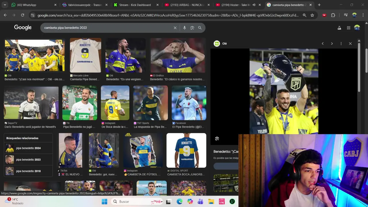368x207 pixels.
Task: Open File Explorer from the taskbar
Action: coord(211,202)
